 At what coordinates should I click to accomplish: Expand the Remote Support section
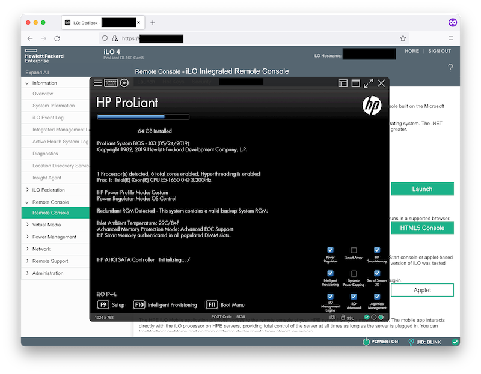point(28,261)
